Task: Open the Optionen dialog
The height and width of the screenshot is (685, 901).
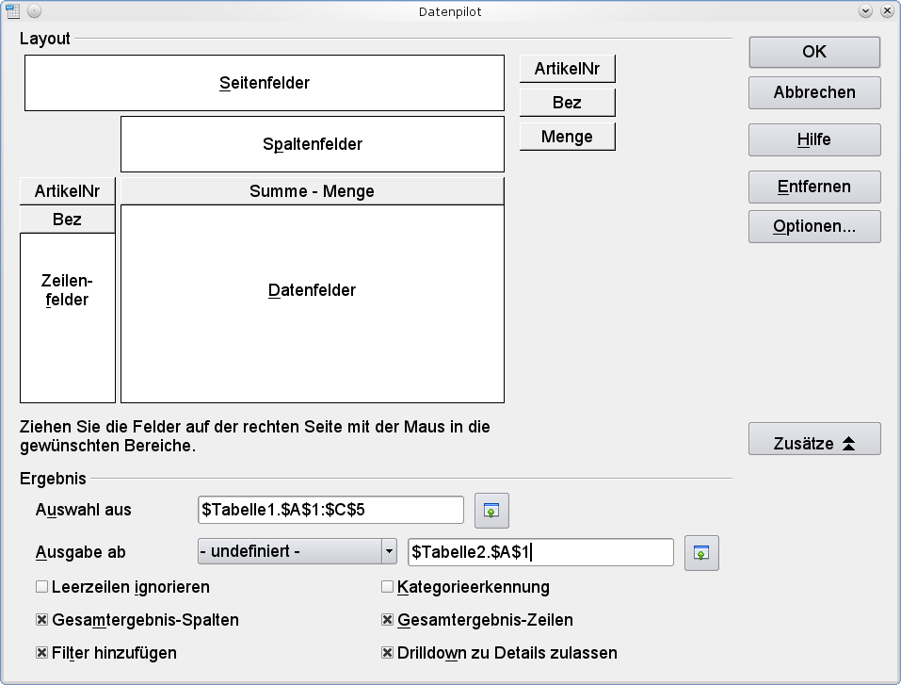Action: click(x=813, y=226)
